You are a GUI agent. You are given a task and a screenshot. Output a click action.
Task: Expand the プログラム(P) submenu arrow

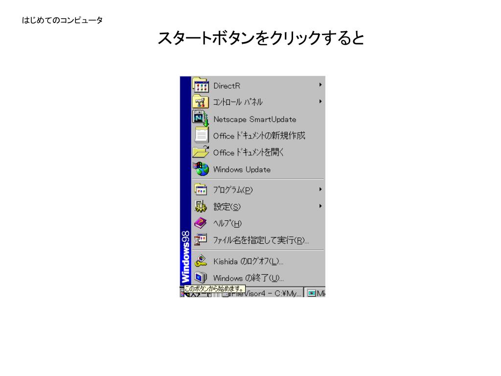point(320,189)
